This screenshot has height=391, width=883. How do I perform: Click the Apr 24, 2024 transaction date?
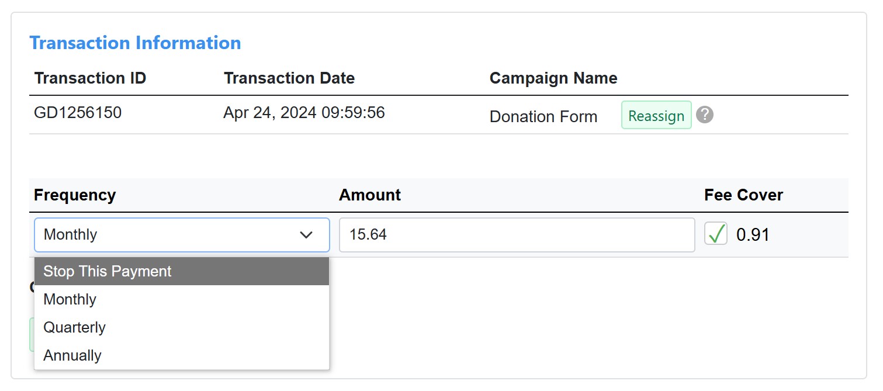coord(304,112)
